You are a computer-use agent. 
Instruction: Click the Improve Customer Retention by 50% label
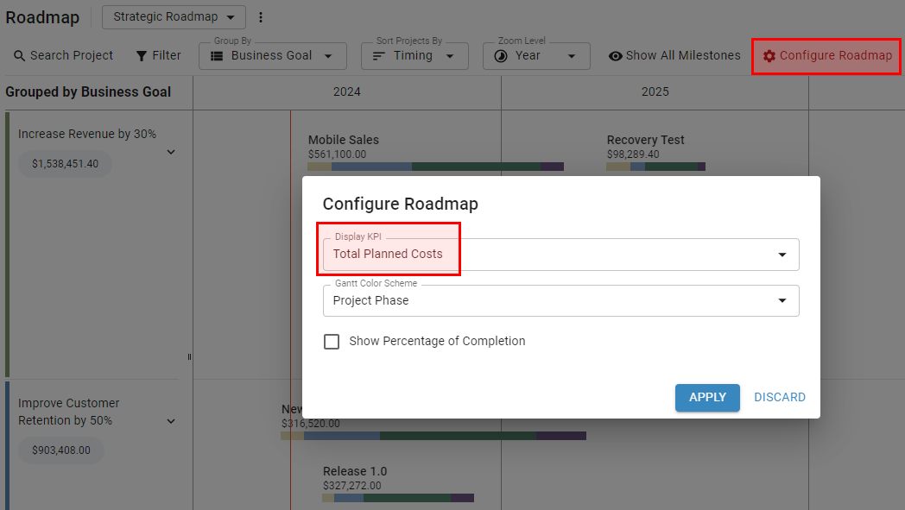(69, 412)
